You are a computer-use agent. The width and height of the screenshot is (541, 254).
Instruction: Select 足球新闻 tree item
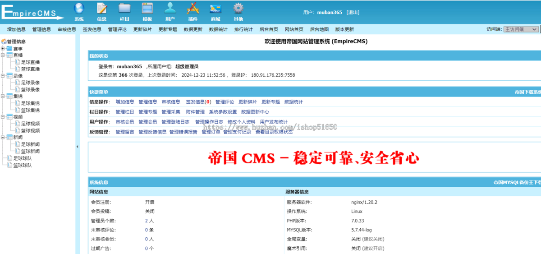tap(30, 144)
